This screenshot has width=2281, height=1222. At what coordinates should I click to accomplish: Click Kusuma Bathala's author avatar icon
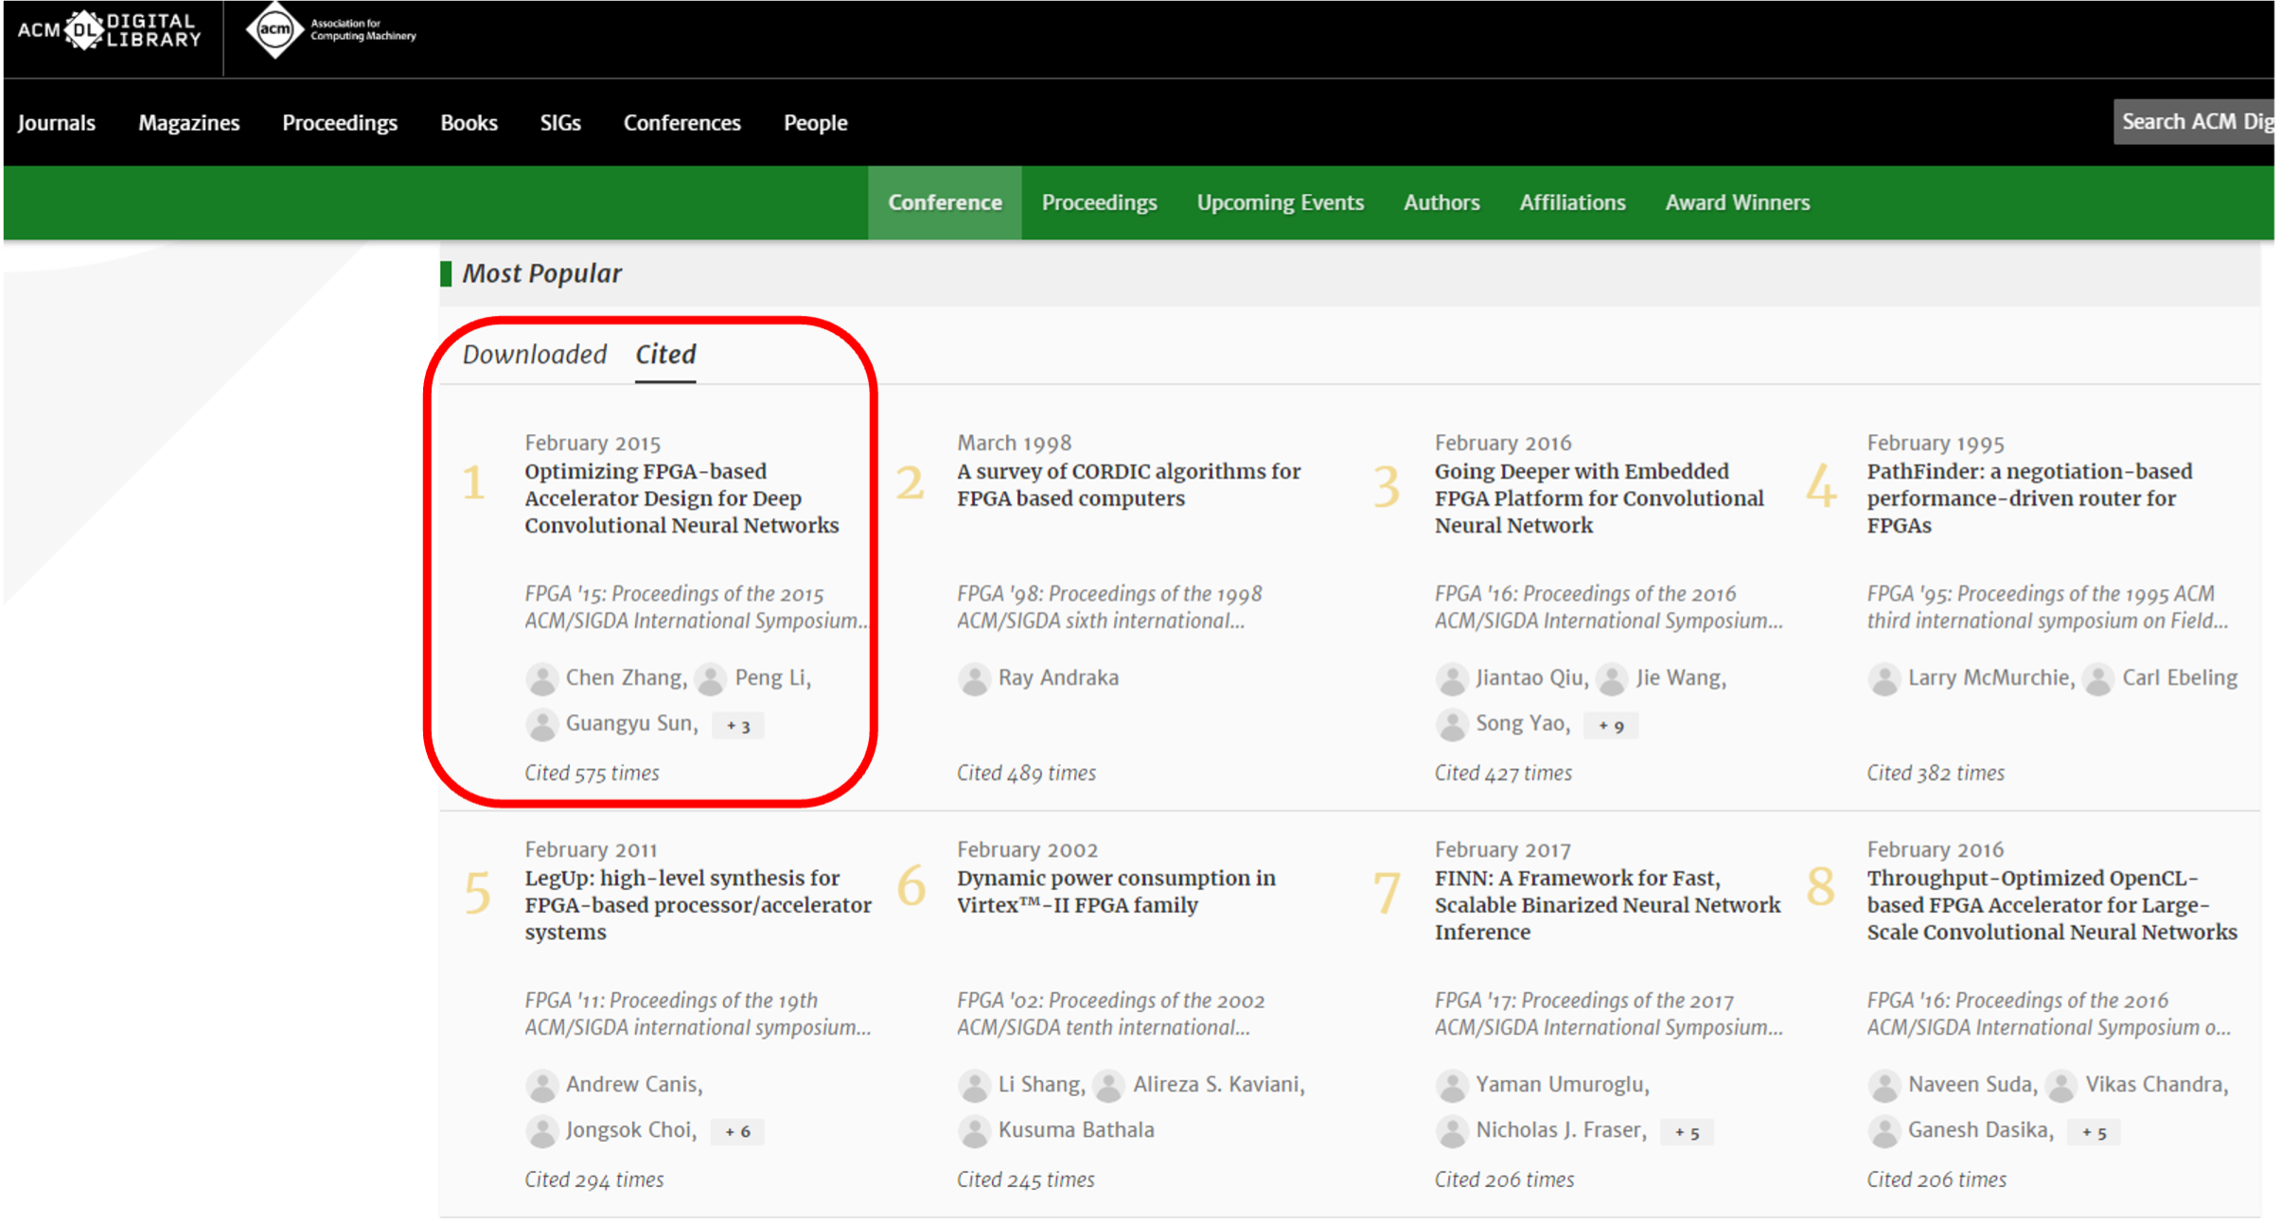(973, 1130)
